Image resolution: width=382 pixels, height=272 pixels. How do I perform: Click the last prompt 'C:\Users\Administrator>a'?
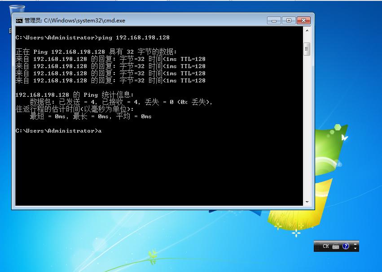(x=58, y=131)
